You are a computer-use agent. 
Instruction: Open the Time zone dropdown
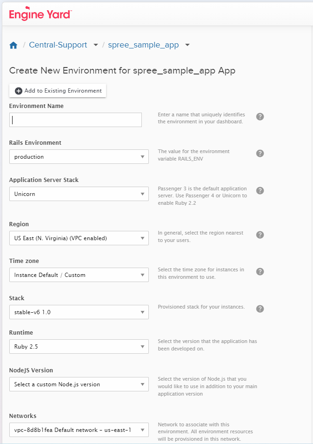(79, 275)
